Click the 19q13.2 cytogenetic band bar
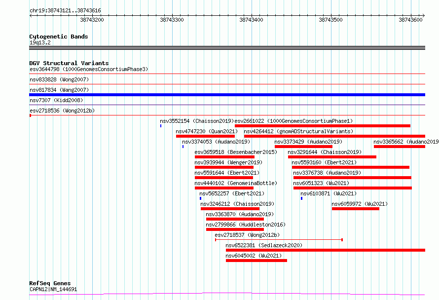This screenshot has width=439, height=300. pos(227,48)
